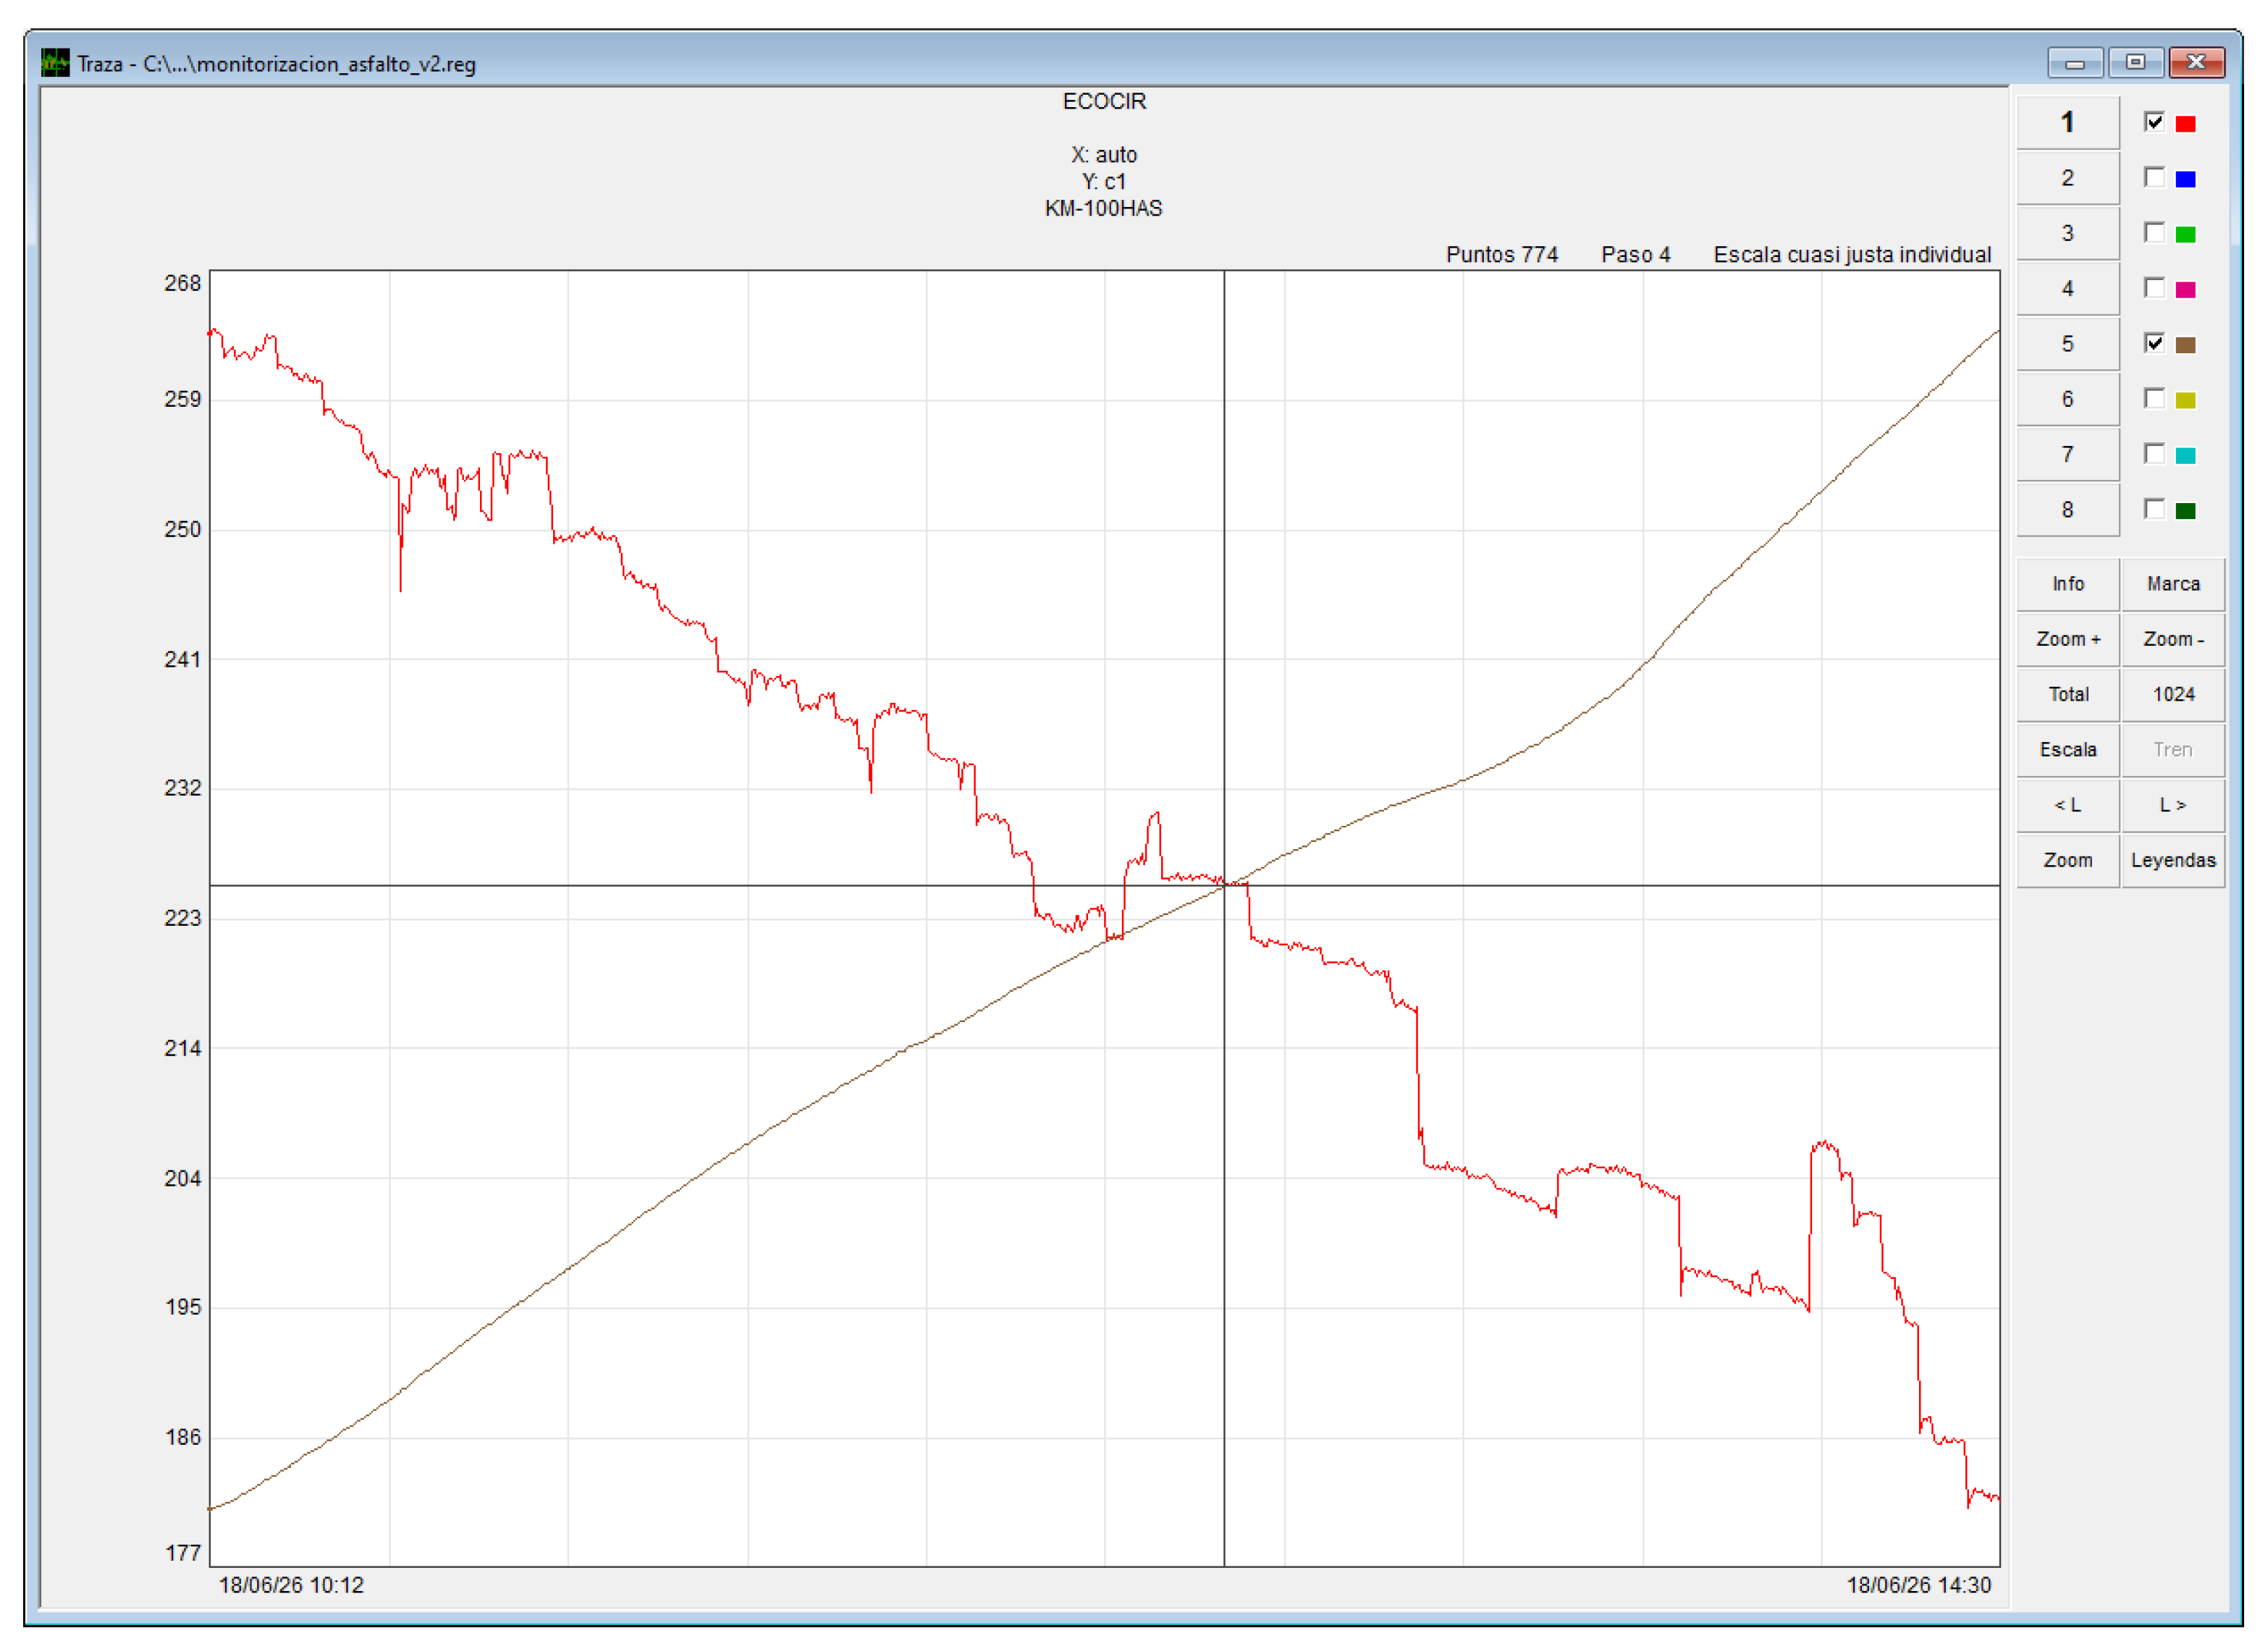Viewport: 2268px width, 1649px height.
Task: Enable the channel 6 checkbox
Action: [x=2154, y=398]
